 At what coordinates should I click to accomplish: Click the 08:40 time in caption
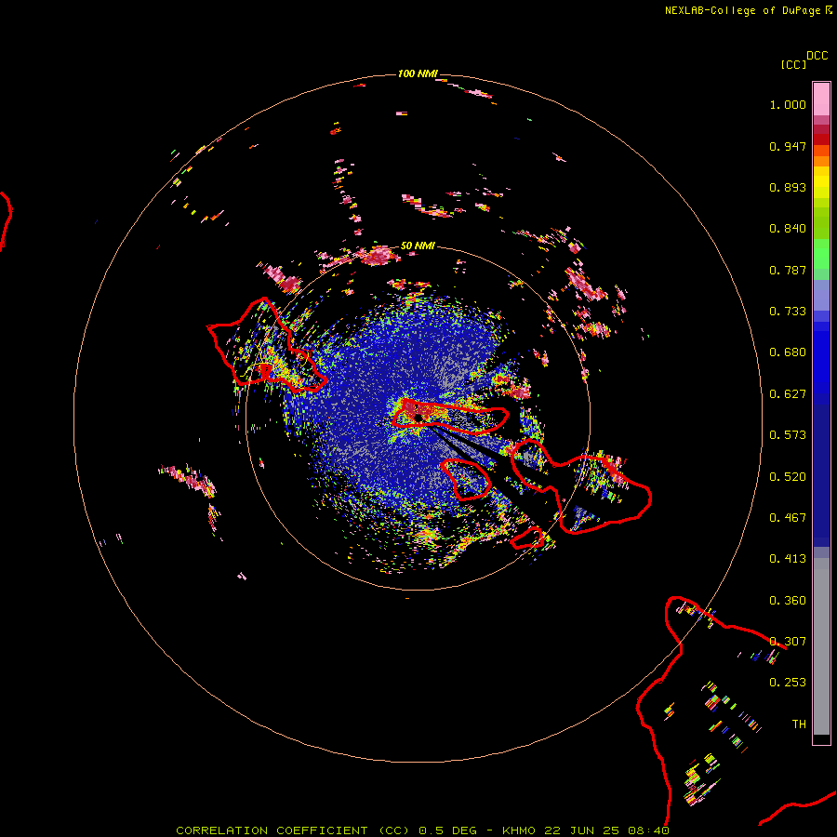[648, 830]
